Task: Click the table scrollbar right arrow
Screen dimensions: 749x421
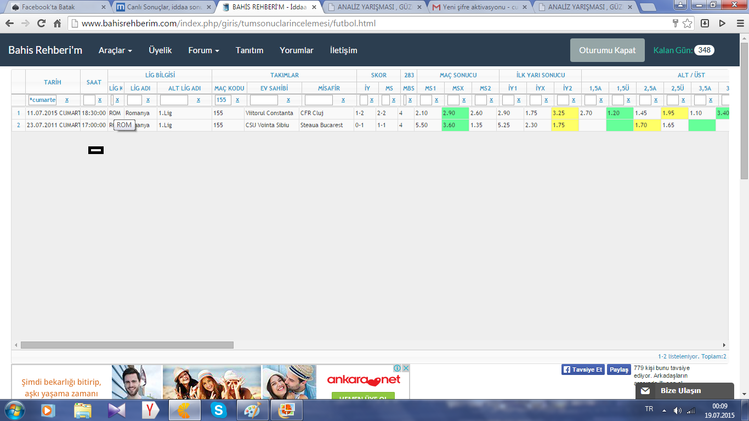Action: pos(724,345)
